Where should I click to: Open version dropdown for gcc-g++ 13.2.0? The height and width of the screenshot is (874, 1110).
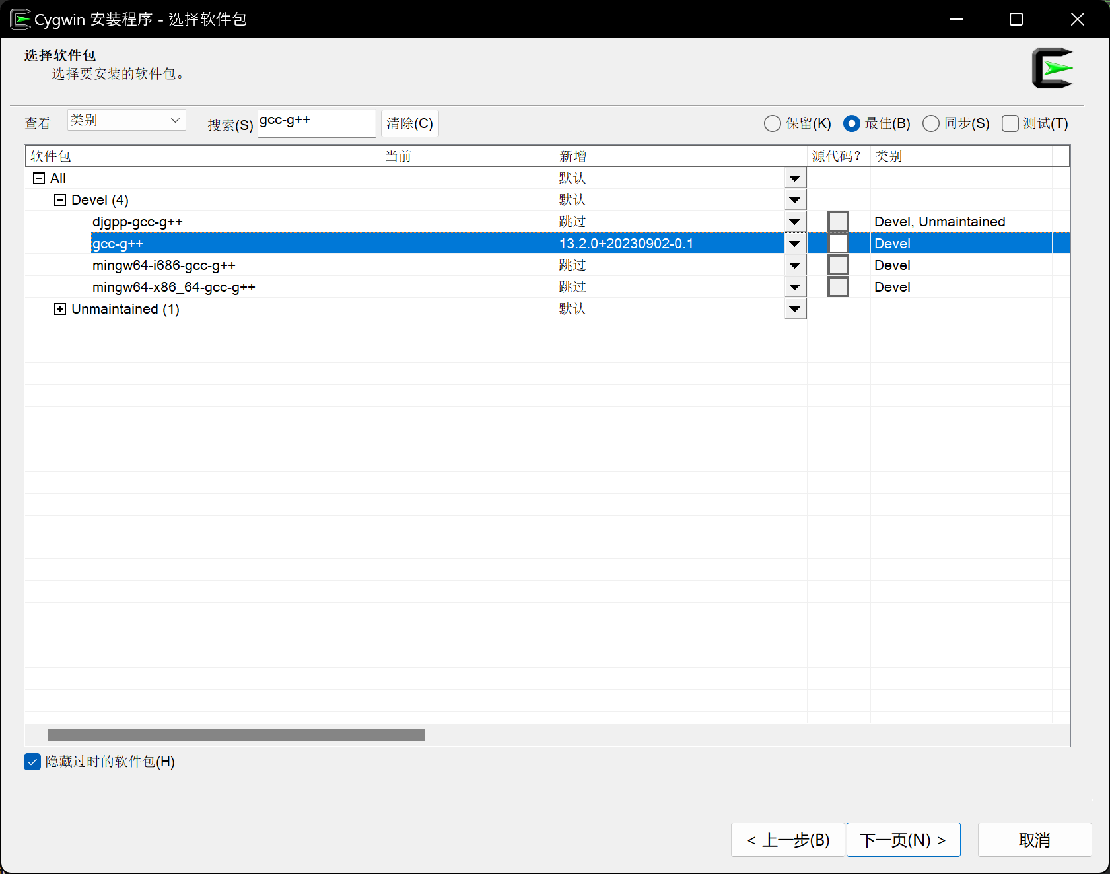[x=795, y=244]
